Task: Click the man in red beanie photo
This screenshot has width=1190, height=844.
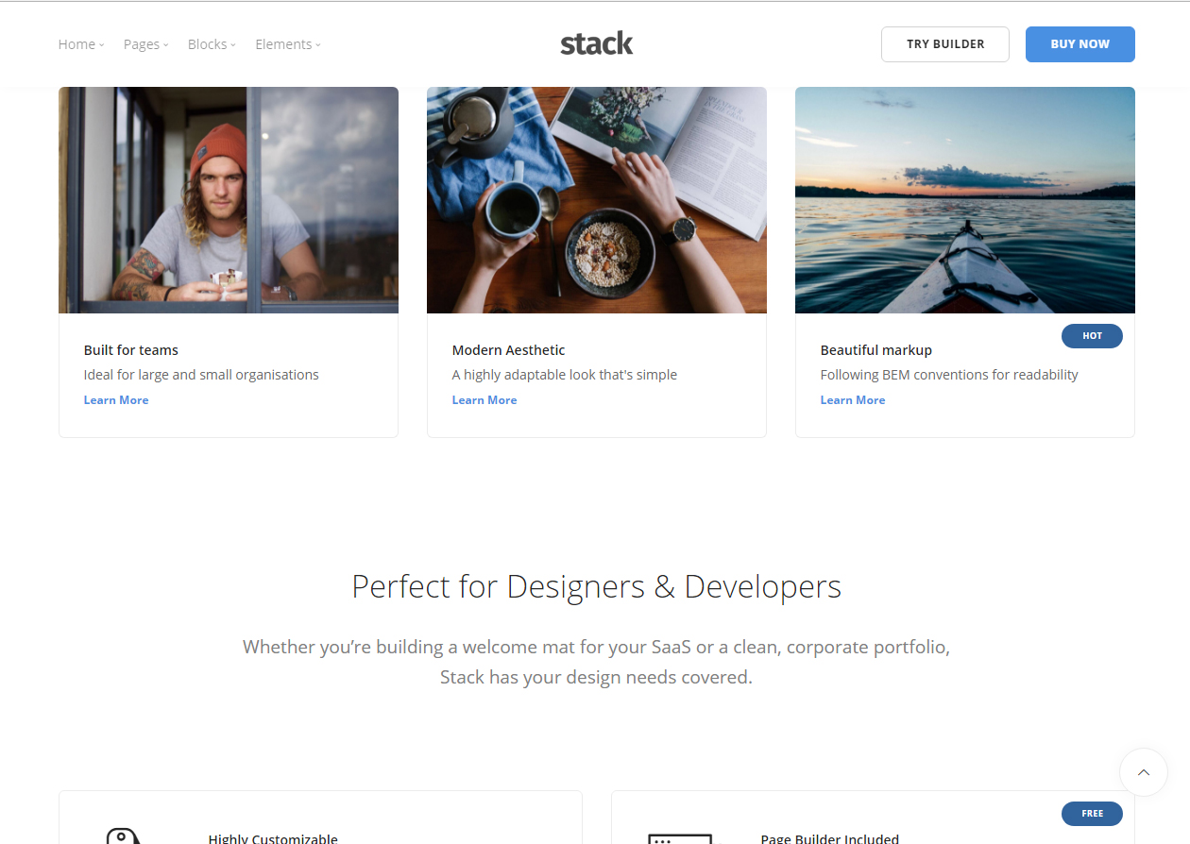Action: [x=229, y=200]
